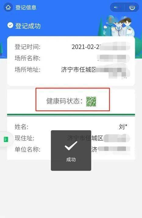Tap the registration success checkmark icon
142x218 pixels.
tap(10, 25)
